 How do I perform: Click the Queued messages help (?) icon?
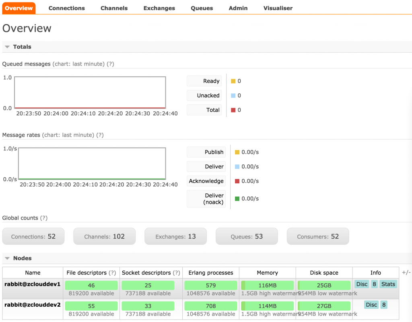(110, 64)
